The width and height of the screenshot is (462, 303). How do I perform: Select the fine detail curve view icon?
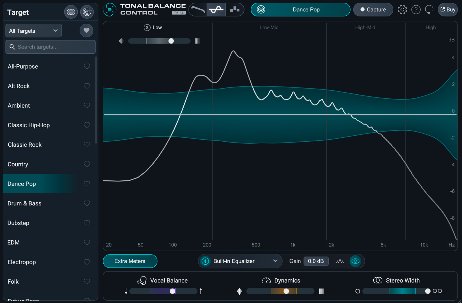[x=216, y=9]
